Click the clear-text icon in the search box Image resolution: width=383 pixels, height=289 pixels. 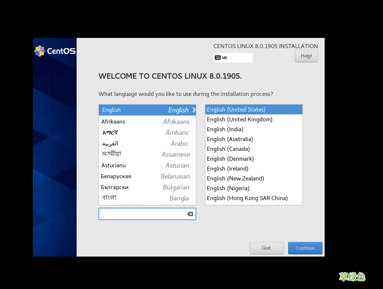190,214
